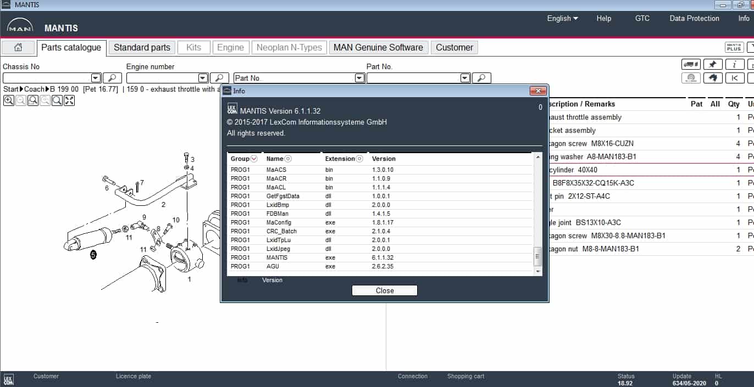Search by Engine number magnifier button
The image size is (754, 387).
[x=219, y=78]
